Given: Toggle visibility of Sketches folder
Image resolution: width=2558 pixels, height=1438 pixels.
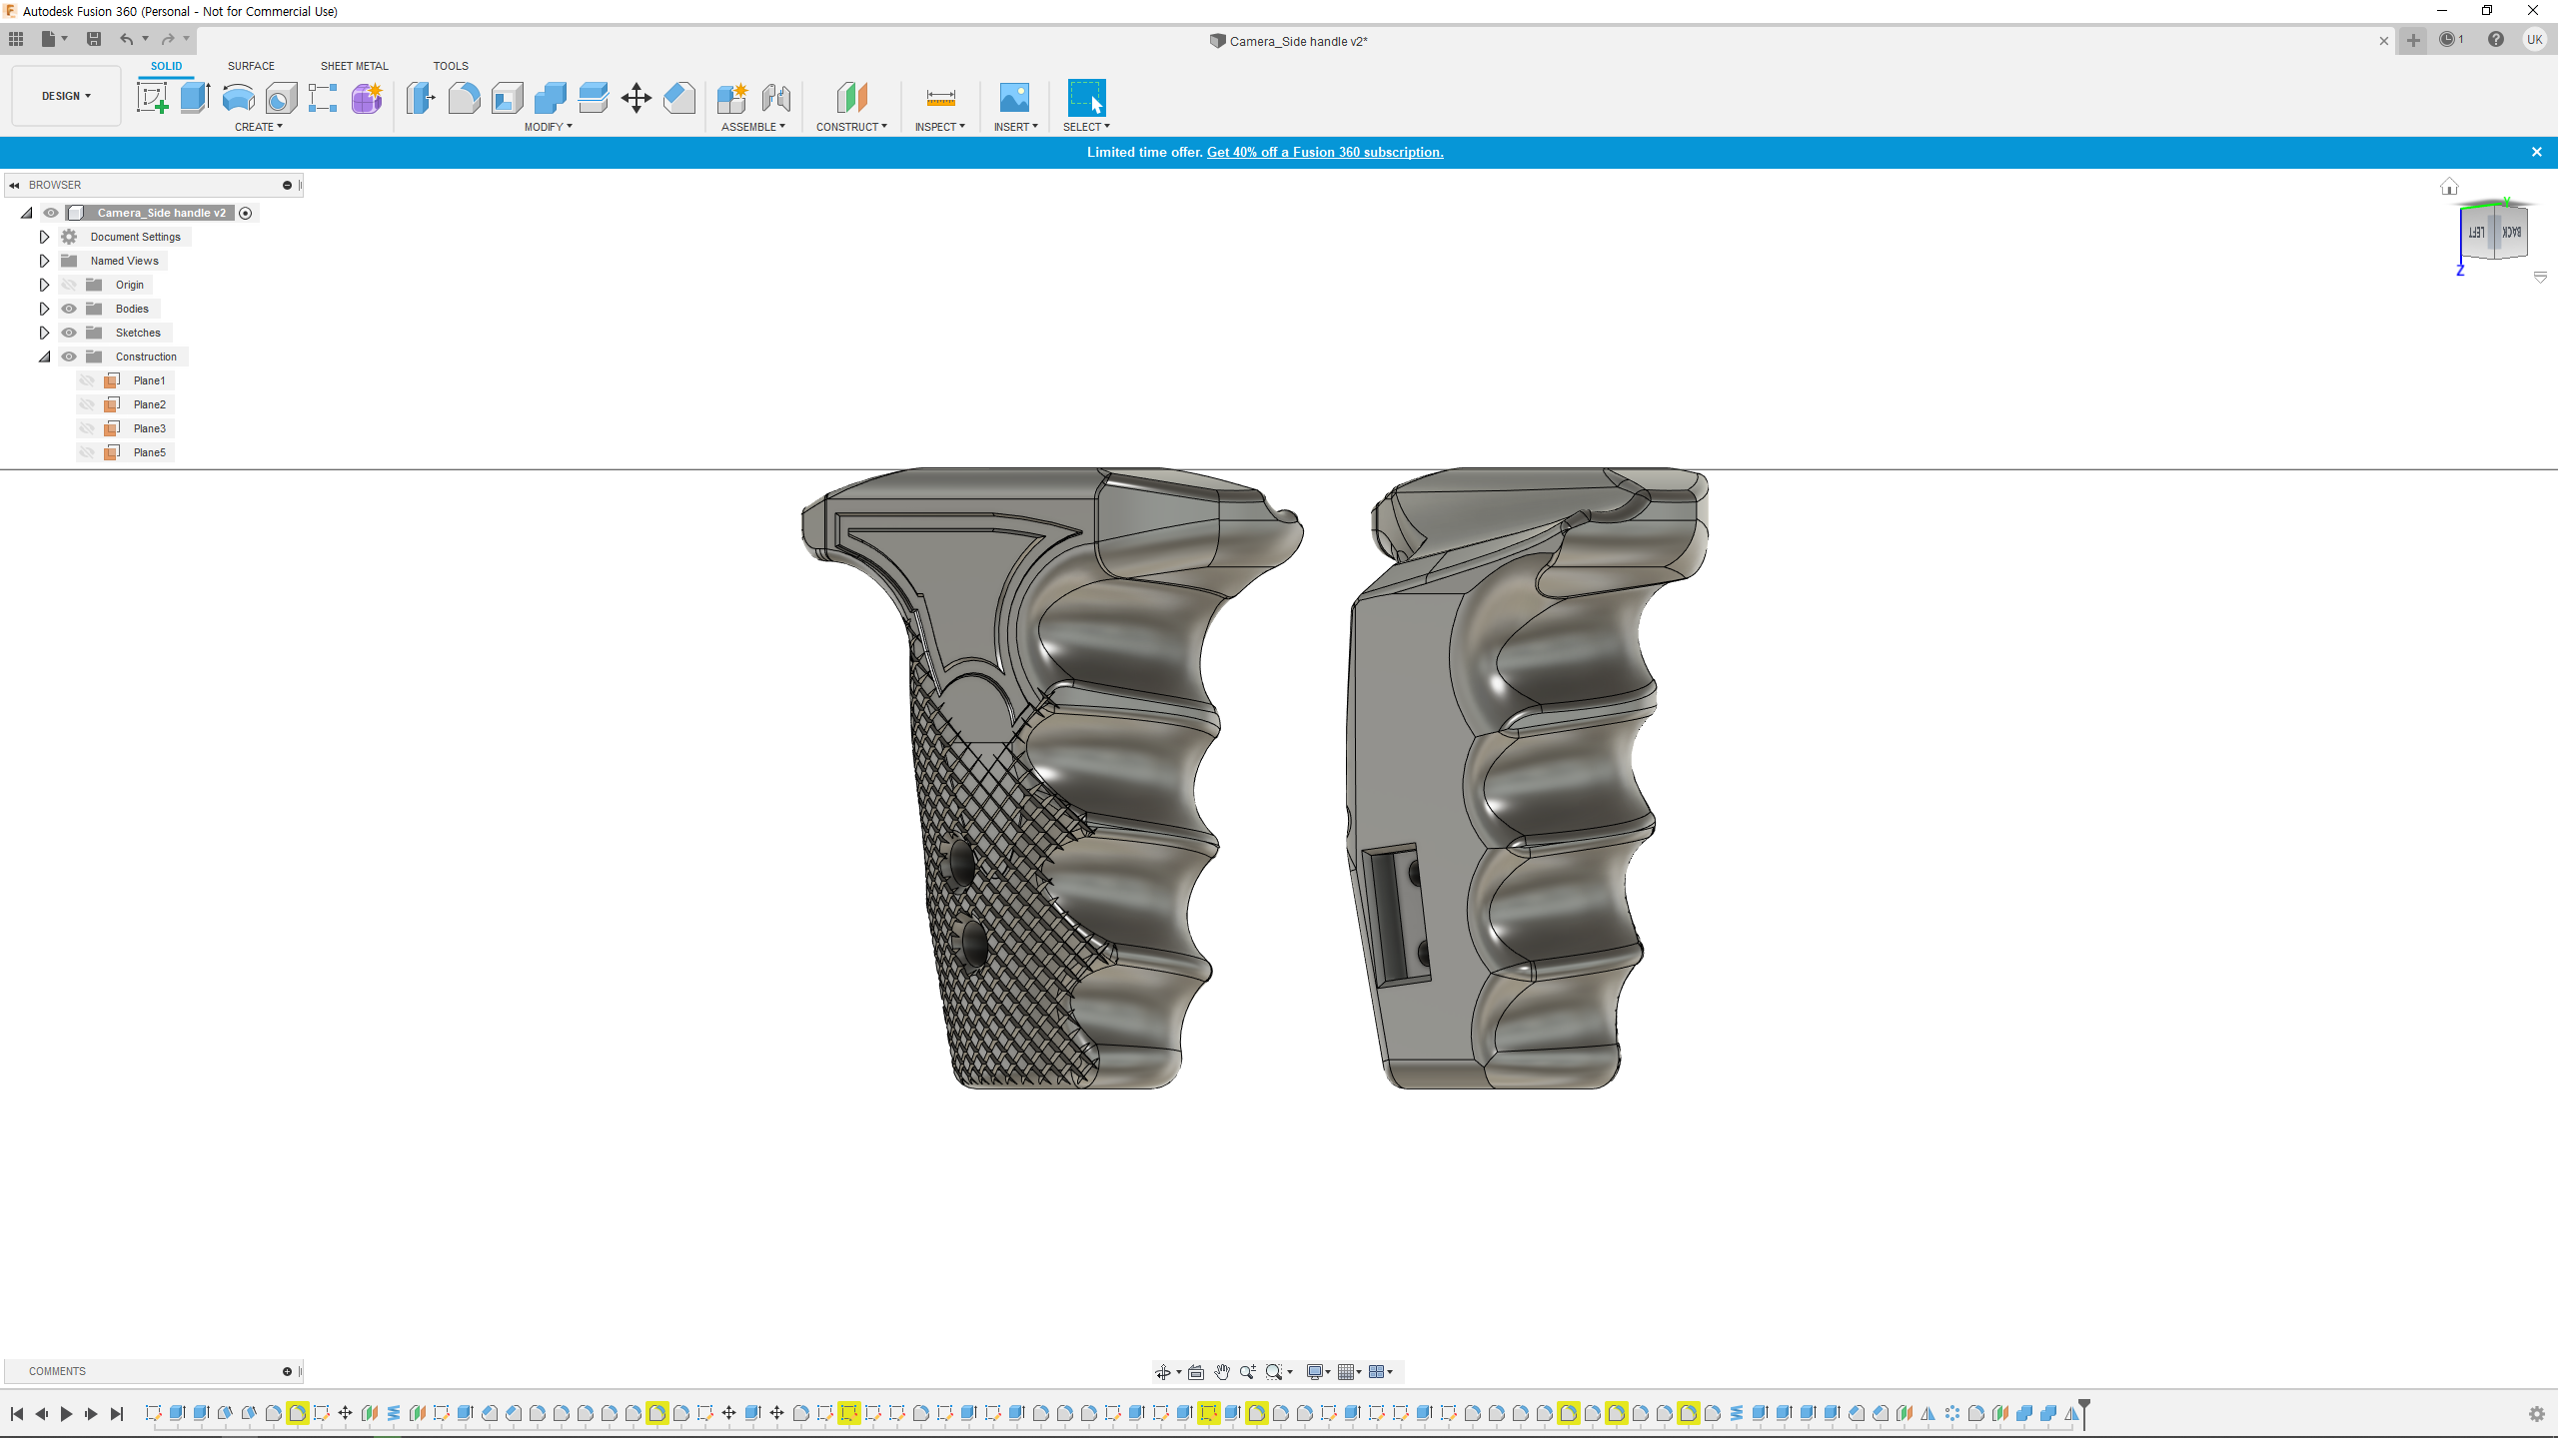Looking at the screenshot, I should point(69,333).
